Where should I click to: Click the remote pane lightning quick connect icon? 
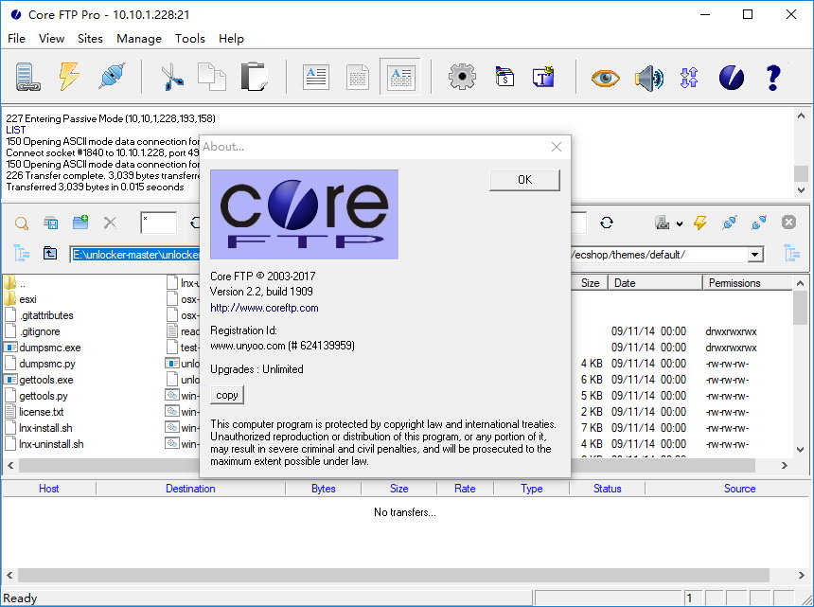click(699, 223)
